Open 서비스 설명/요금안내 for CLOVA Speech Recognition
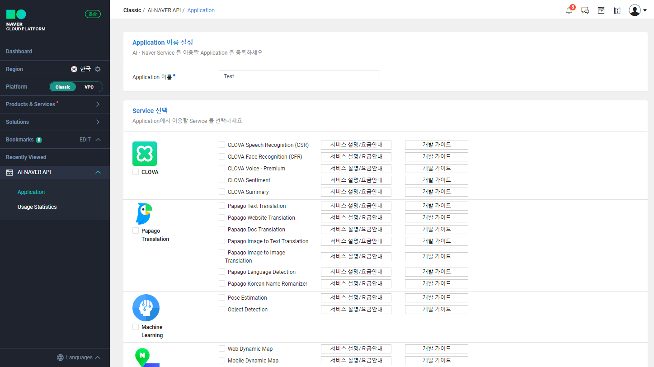Image resolution: width=654 pixels, height=367 pixels. tap(356, 145)
